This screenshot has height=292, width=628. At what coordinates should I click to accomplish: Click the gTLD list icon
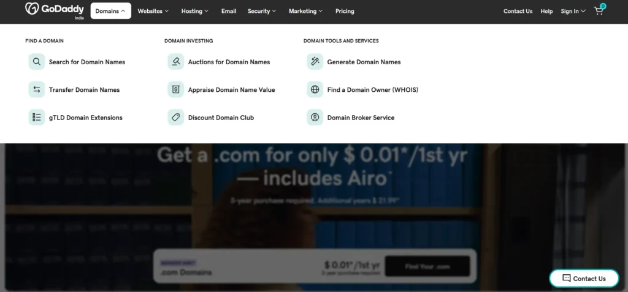pos(37,118)
